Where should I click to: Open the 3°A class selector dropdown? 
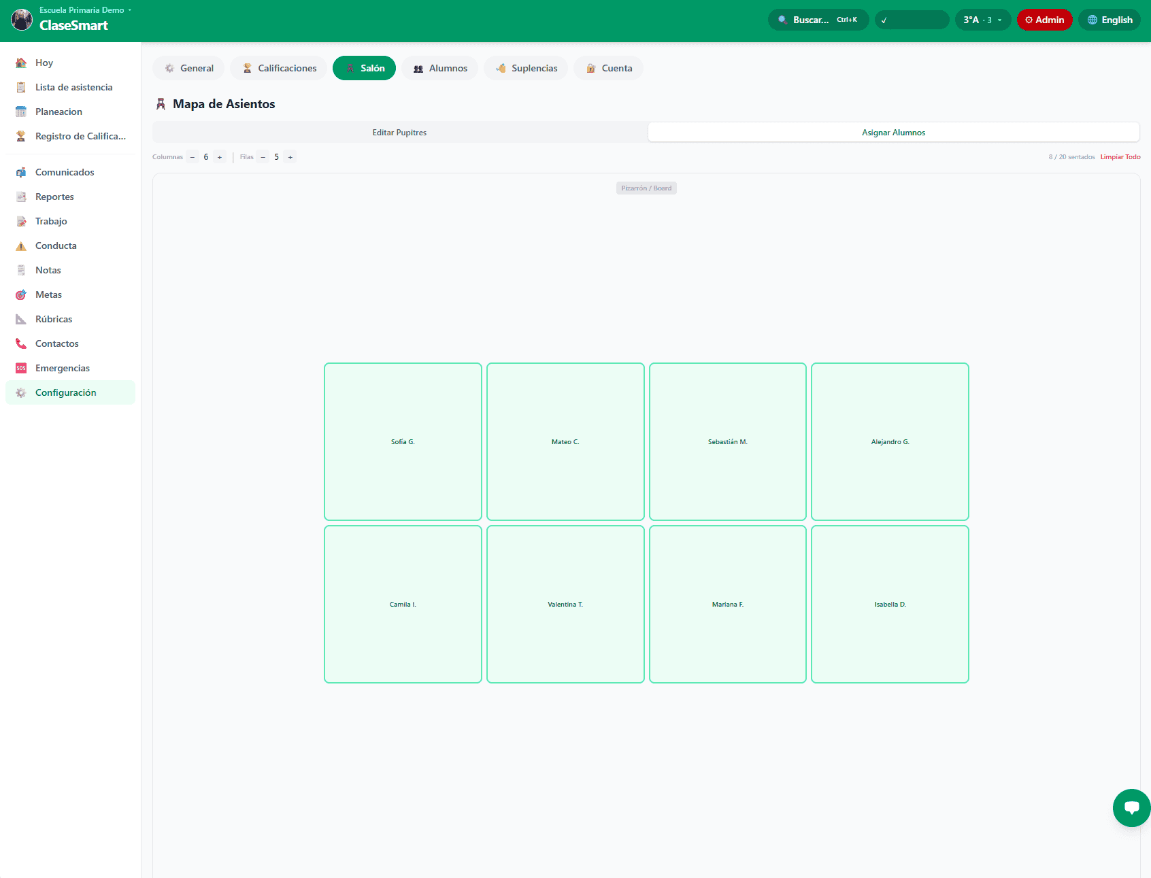coord(983,20)
